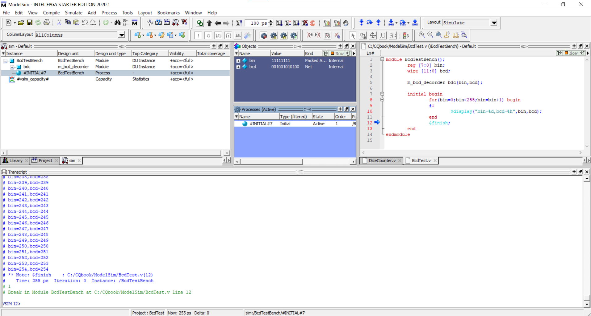591x316 pixels.
Task: Open the ColumnLayout dropdown
Action: tap(122, 35)
